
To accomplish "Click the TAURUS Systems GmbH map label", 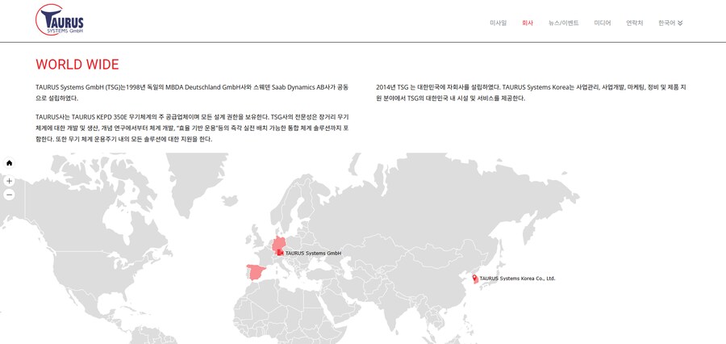I will [x=313, y=254].
